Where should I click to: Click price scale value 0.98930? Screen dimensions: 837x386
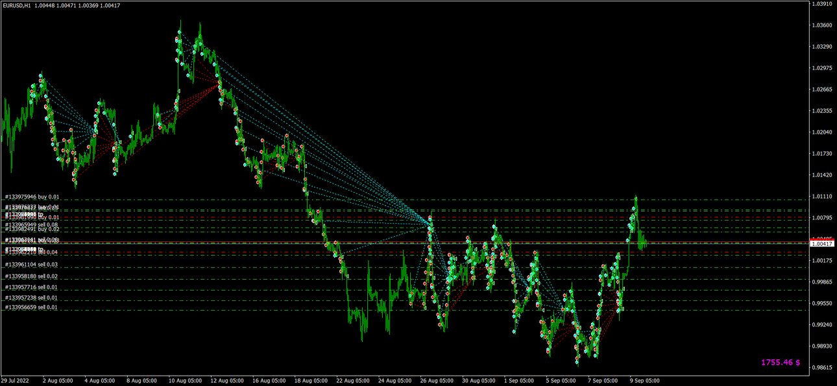click(823, 346)
